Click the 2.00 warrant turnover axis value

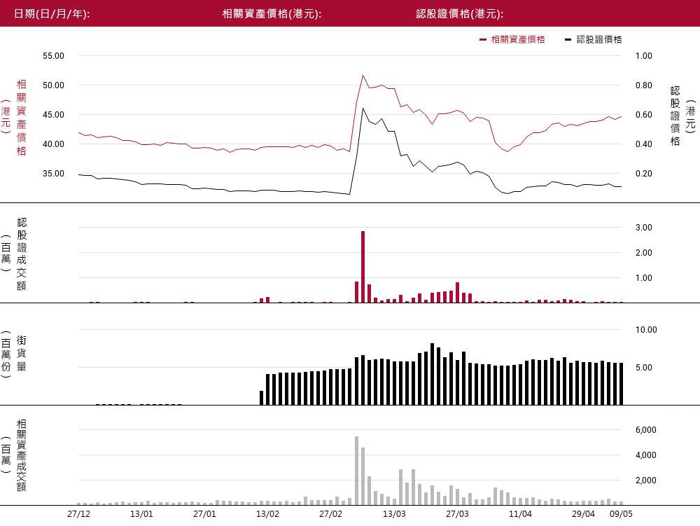pos(644,253)
